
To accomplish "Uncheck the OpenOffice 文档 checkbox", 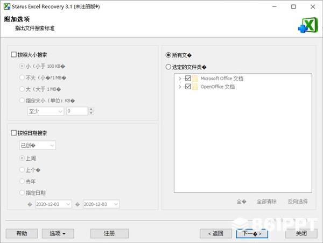I will point(188,87).
